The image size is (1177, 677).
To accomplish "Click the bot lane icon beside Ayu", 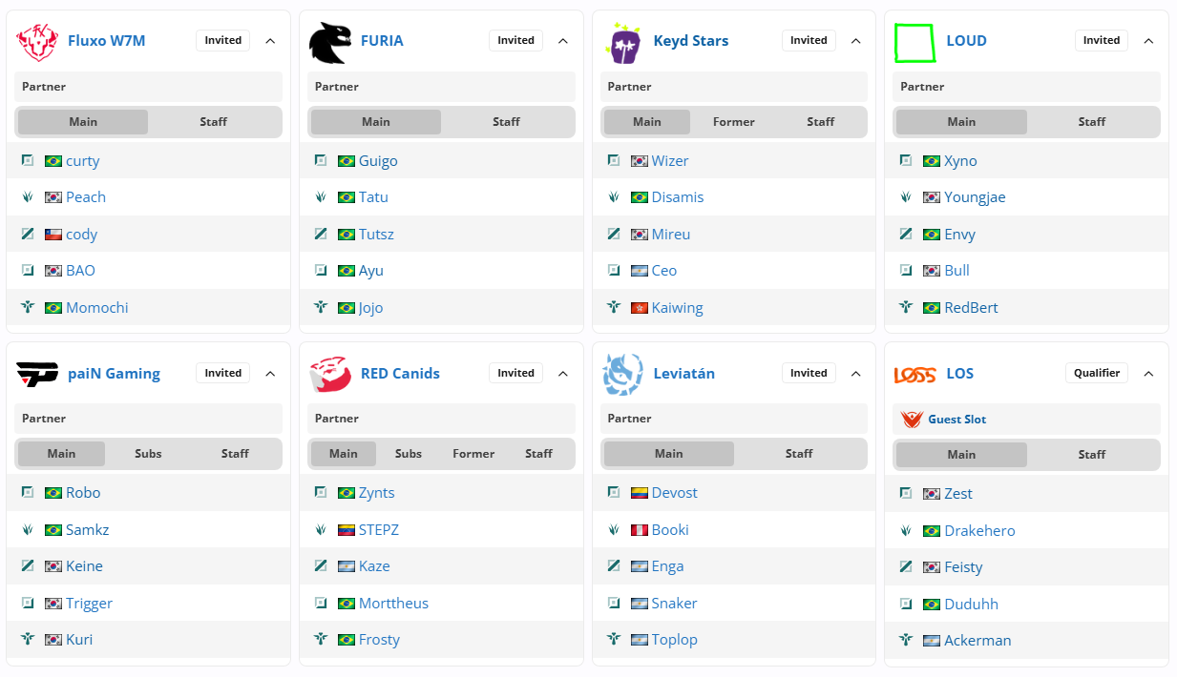I will click(321, 271).
